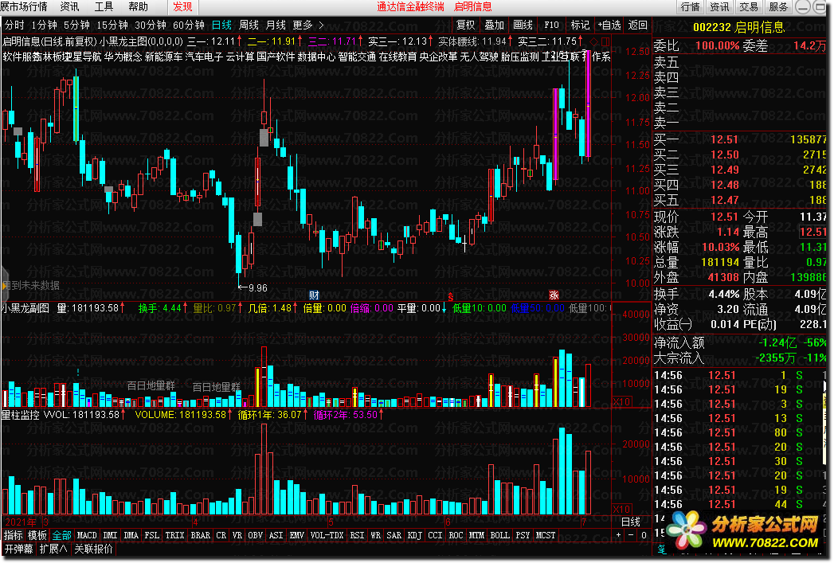Viewport: 834px width, 563px height.
Task: Click the 标记 toolbar button
Action: click(x=580, y=25)
